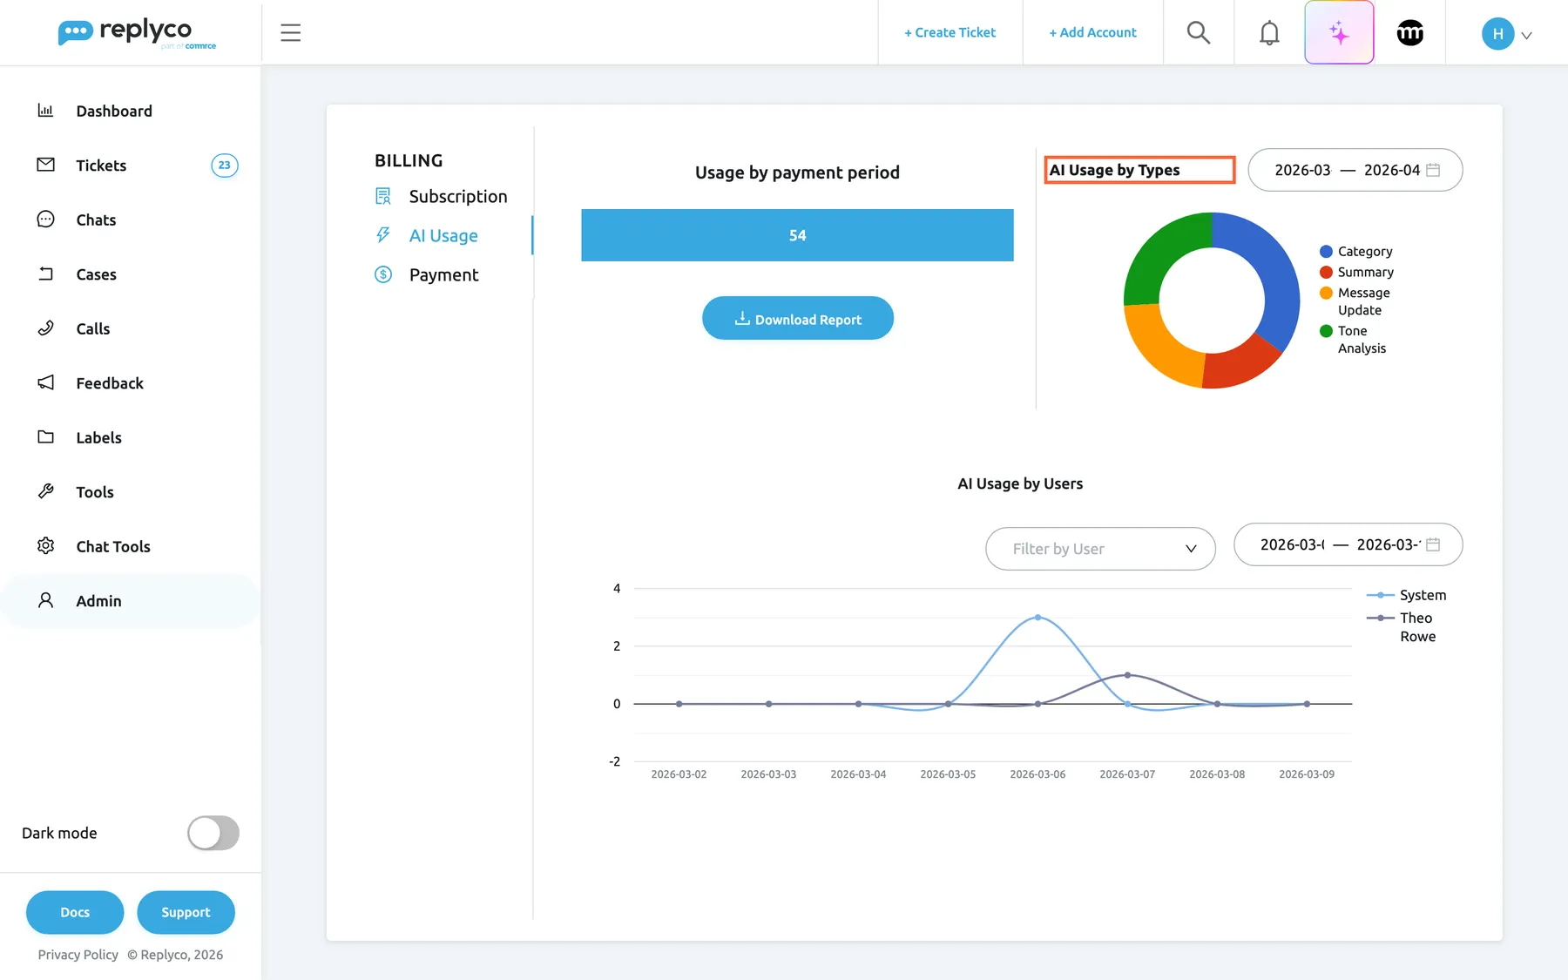Toggle the Dark mode switch
The width and height of the screenshot is (1568, 980).
[x=213, y=833]
